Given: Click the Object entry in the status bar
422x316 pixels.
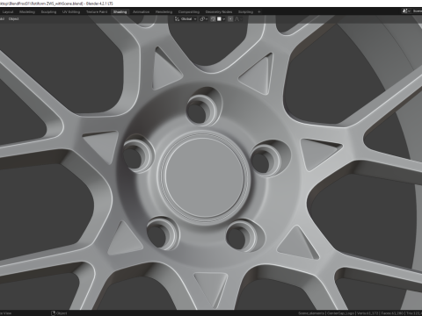Looking at the screenshot, I should click(x=59, y=313).
